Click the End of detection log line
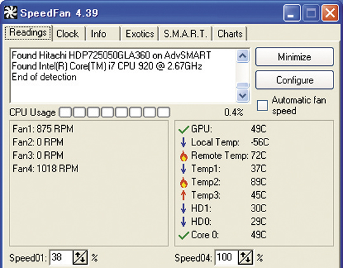The height and width of the screenshot is (268, 343). point(44,77)
